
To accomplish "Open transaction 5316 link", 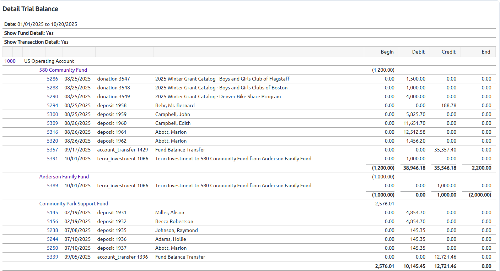I will click(52, 132).
